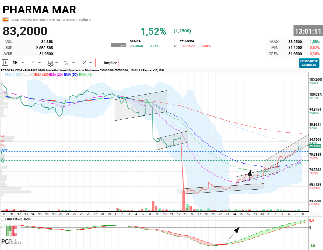323x250 pixels.
Task: Toggle the BOLL (20) indicator visibility
Action: (x=27, y=75)
